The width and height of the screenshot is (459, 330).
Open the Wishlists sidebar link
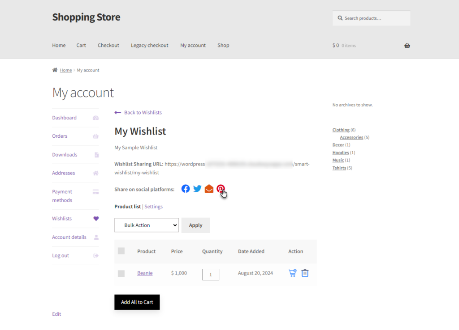point(62,219)
